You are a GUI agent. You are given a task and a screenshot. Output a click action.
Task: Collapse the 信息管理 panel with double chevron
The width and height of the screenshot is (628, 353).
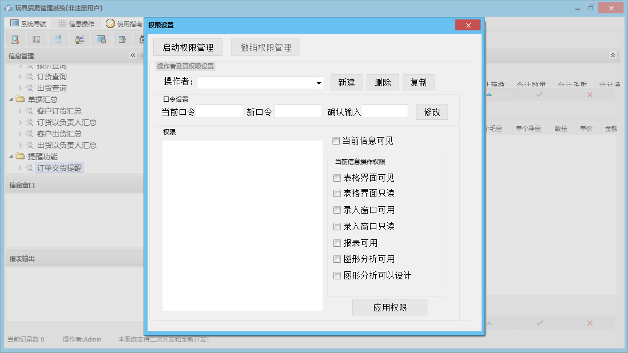tap(133, 55)
